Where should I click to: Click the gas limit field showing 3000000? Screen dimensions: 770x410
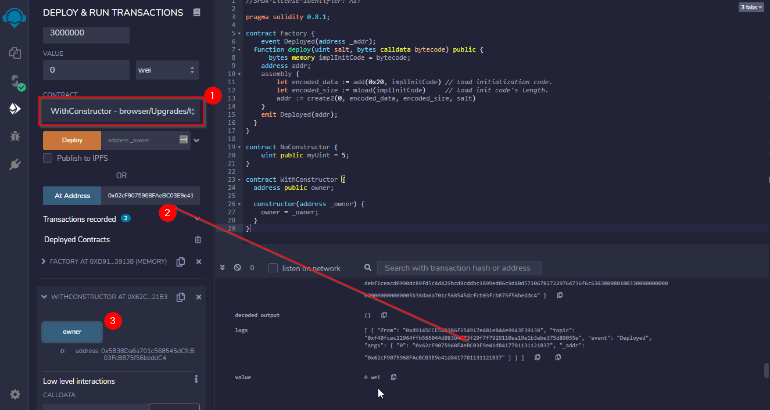pyautogui.click(x=86, y=33)
